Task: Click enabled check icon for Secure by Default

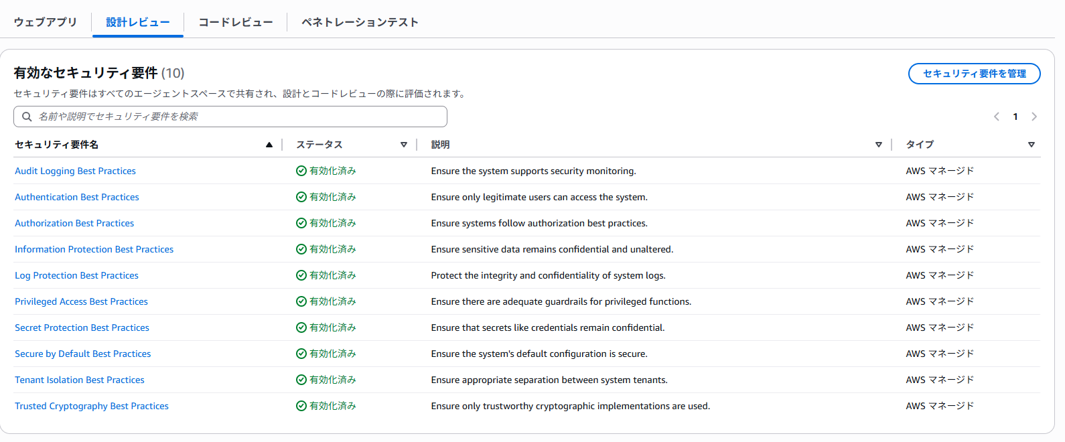Action: click(x=301, y=354)
